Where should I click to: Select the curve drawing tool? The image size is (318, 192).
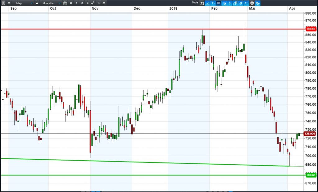click(207, 3)
